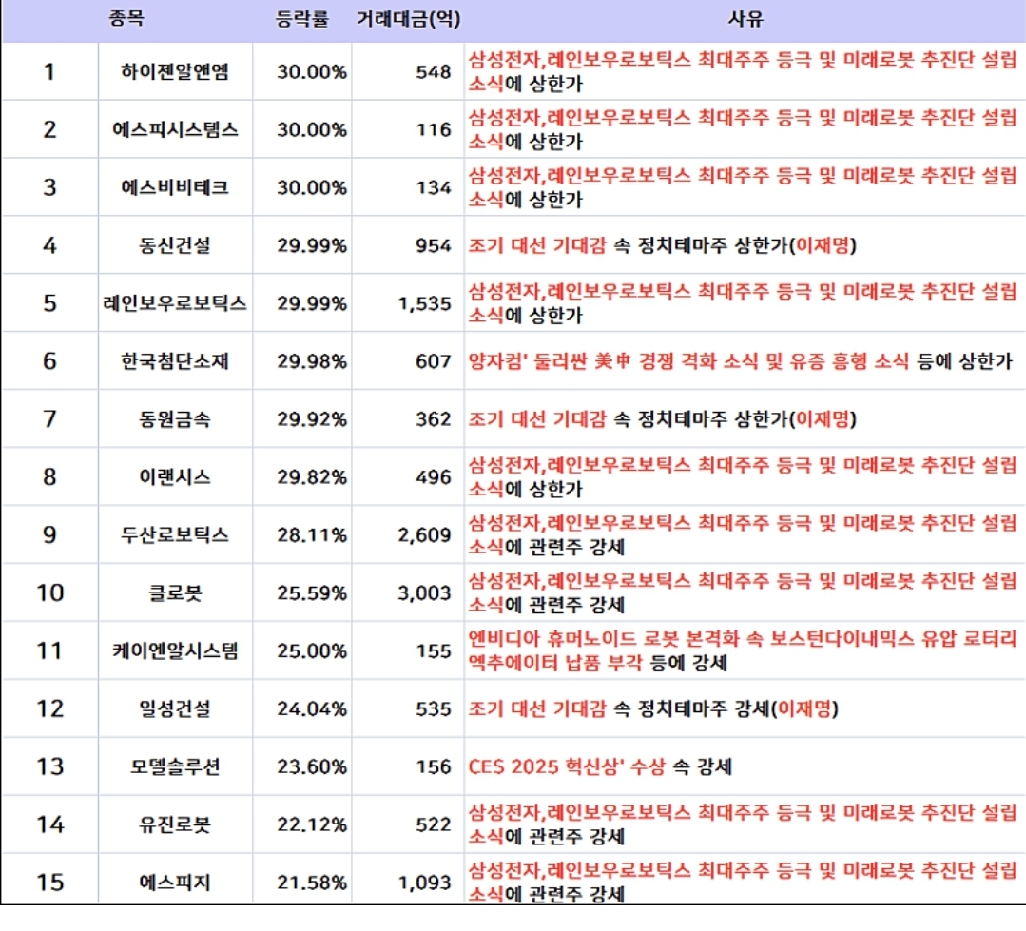Select stock name 이랜시스
1026x931 pixels.
175,477
